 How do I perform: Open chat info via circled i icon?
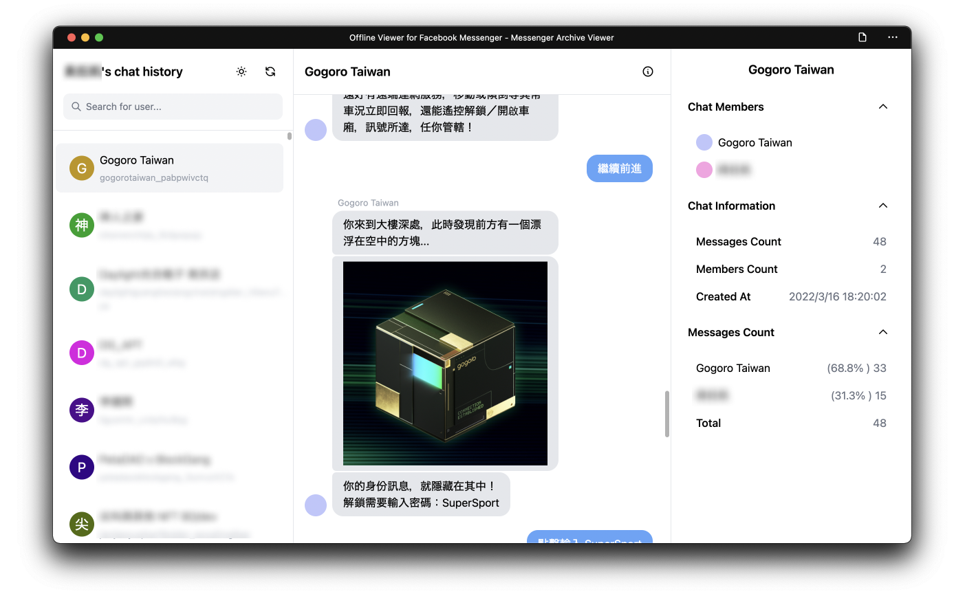[x=648, y=71]
